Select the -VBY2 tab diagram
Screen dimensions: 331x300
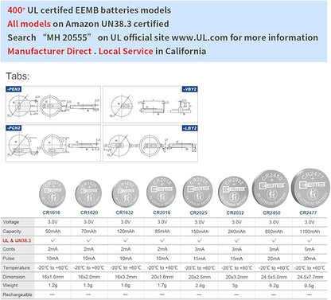(x=150, y=104)
